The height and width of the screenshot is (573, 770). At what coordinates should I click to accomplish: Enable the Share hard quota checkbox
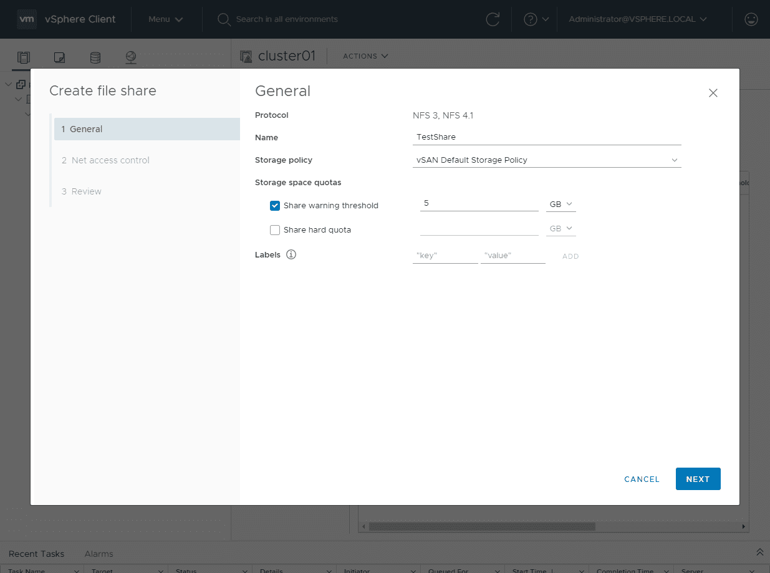275,229
